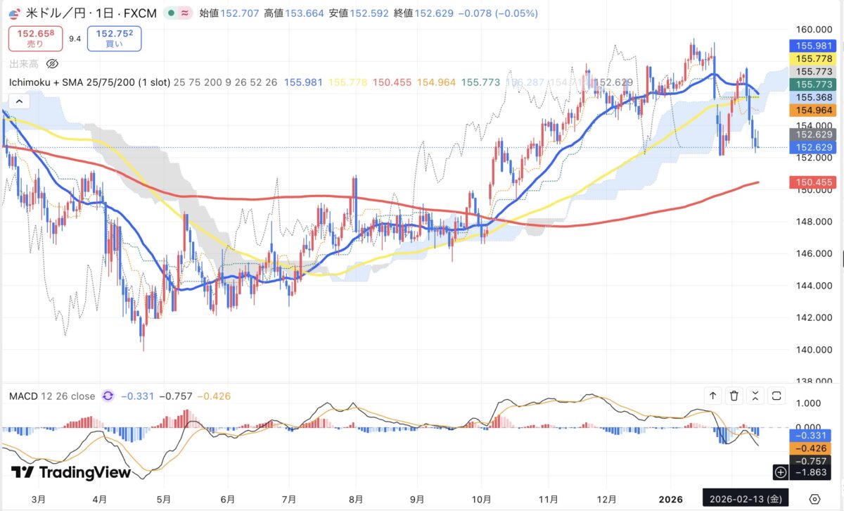Click the US dollar flag symbol icon
Image resolution: width=844 pixels, height=511 pixels.
click(x=13, y=13)
